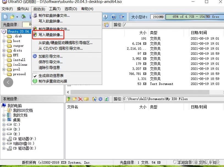Select the install folder in tree
The width and height of the screenshot is (224, 167).
[19, 60]
